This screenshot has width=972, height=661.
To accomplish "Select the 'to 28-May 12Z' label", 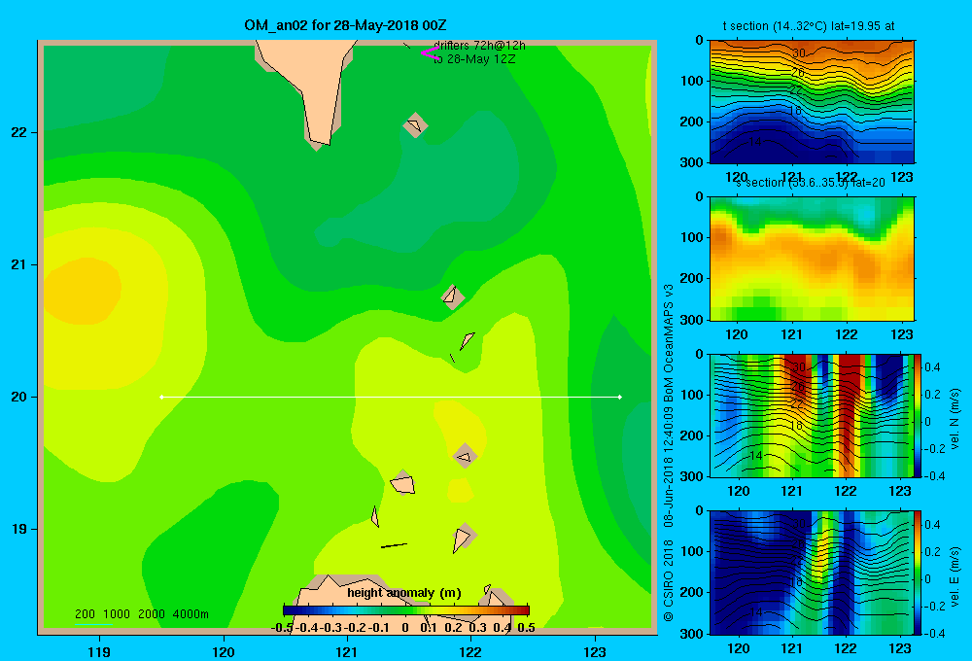I will click(x=475, y=59).
